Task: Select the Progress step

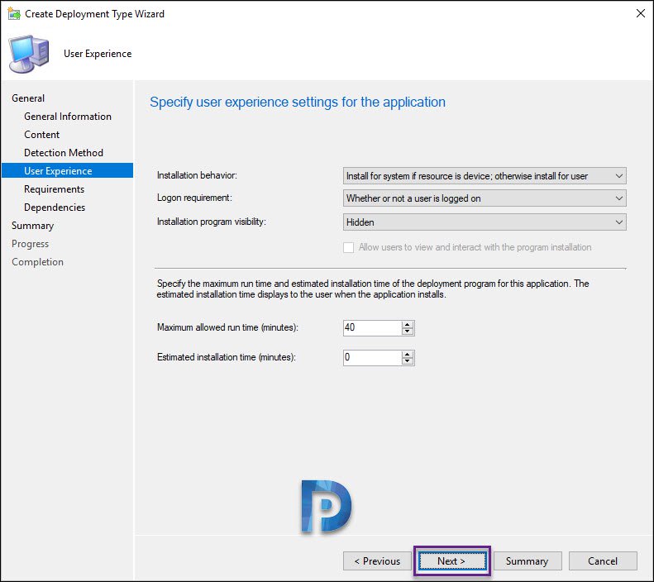Action: point(30,244)
